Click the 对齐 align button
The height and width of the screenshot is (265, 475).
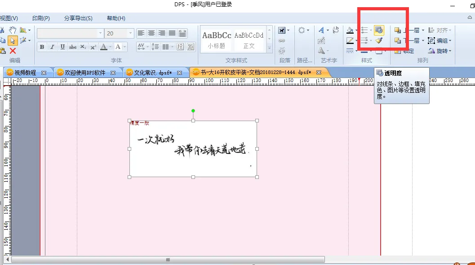pyautogui.click(x=440, y=30)
